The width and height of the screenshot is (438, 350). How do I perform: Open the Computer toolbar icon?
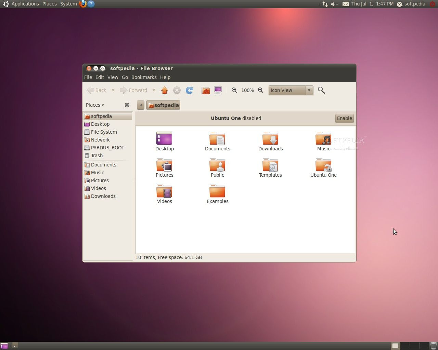(218, 90)
